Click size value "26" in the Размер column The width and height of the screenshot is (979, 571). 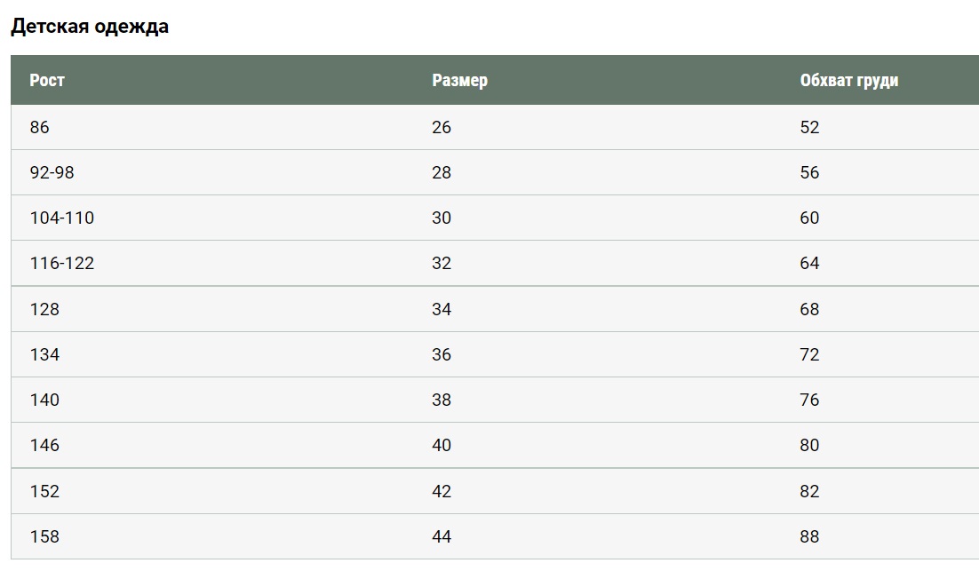442,128
